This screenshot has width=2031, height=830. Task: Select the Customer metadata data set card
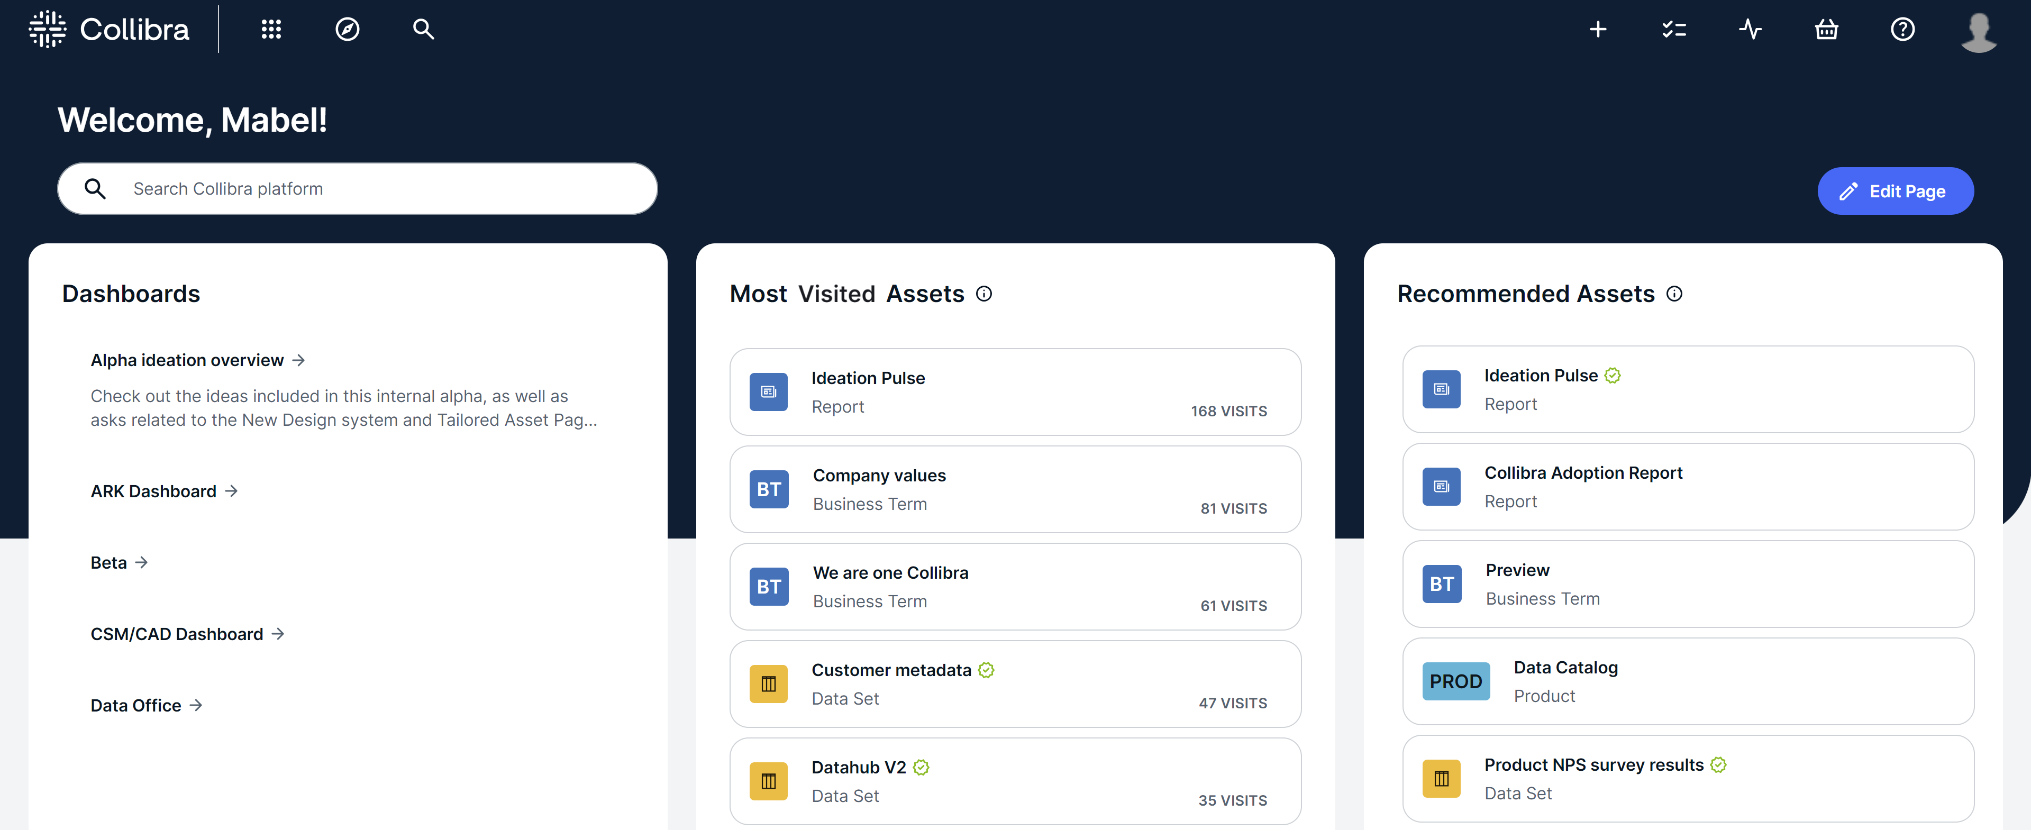[x=1015, y=683]
